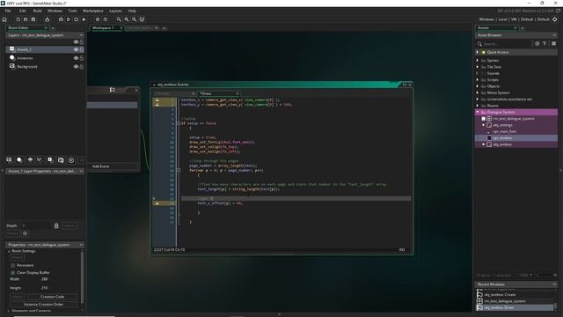The height and width of the screenshot is (317, 563).
Task: Add new asset circle icon in Asset Browser
Action: point(537,43)
